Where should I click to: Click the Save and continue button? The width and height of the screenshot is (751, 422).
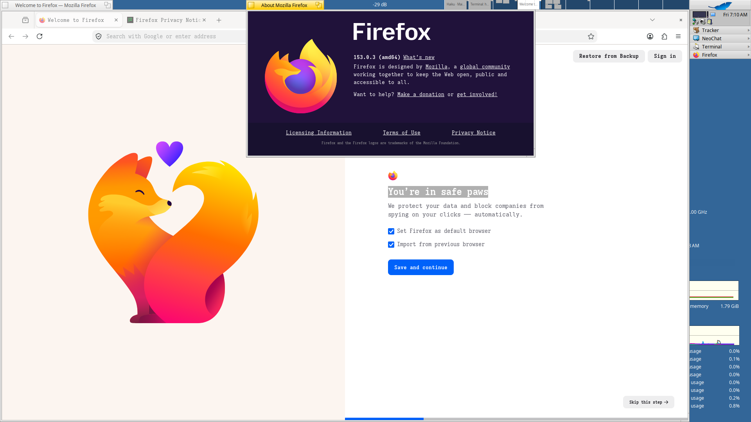point(421,267)
